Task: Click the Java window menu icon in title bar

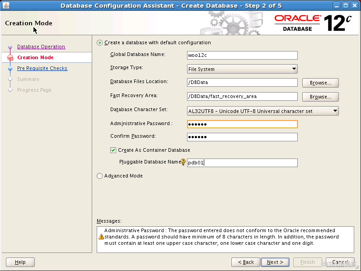Action: click(x=6, y=5)
